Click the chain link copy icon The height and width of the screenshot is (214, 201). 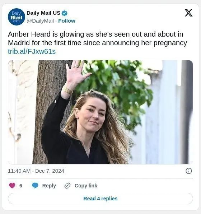tap(67, 186)
